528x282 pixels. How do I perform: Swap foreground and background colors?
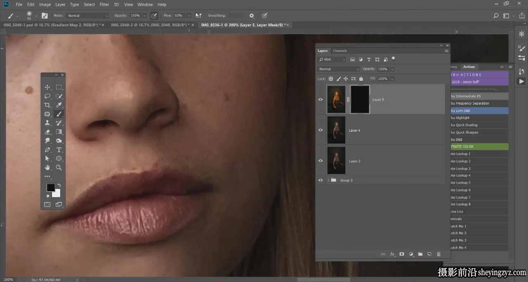59,186
